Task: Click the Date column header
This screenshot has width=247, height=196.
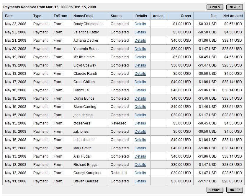Action: pyautogui.click(x=9, y=16)
